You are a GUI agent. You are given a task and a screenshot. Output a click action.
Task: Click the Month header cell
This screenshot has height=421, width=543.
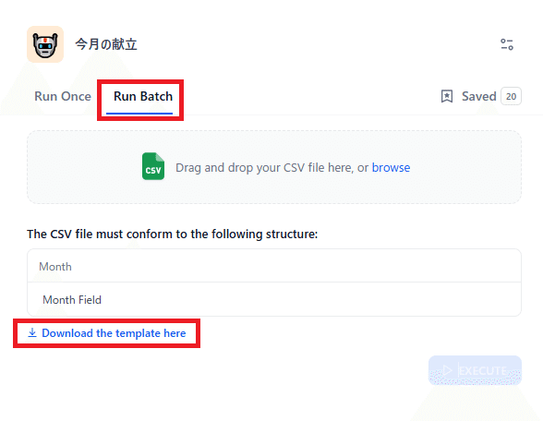tap(274, 266)
